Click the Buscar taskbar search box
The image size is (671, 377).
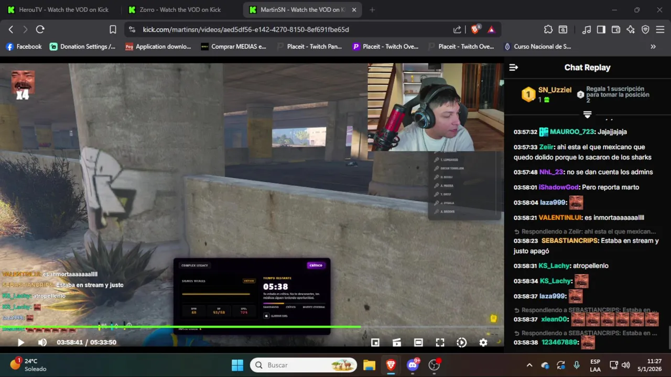304,365
